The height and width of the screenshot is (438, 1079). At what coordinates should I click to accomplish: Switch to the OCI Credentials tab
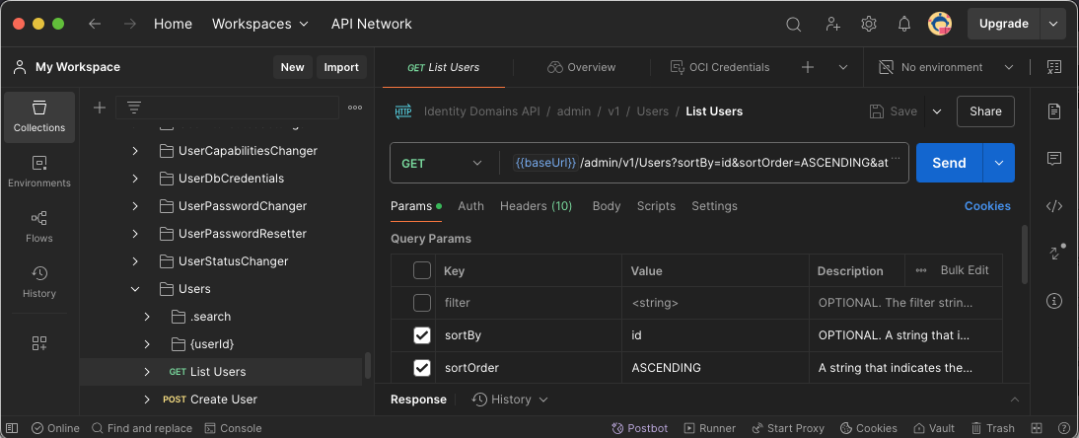(x=720, y=67)
